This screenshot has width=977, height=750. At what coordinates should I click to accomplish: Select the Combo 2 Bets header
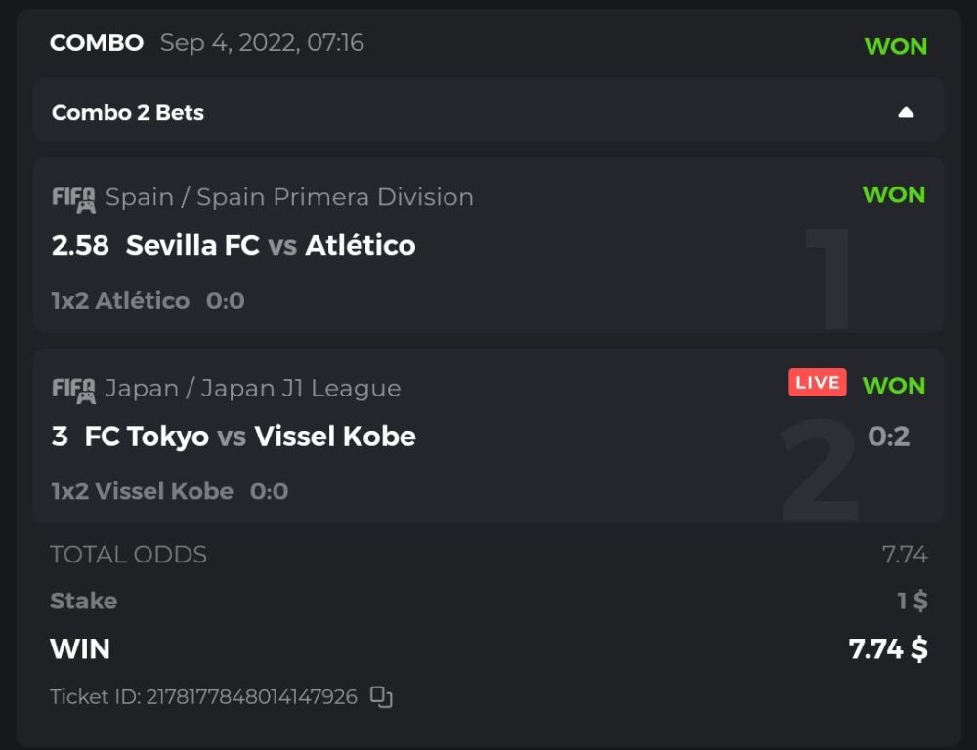click(x=128, y=113)
